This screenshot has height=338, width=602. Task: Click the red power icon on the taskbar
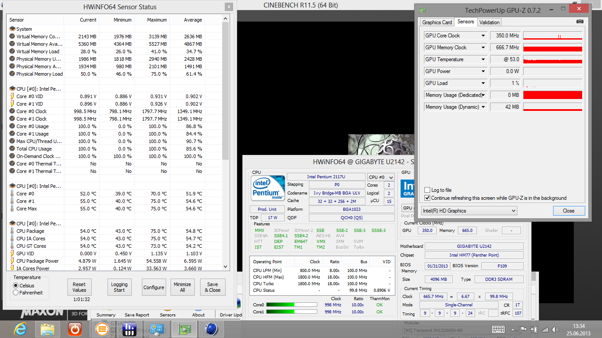pos(75,329)
